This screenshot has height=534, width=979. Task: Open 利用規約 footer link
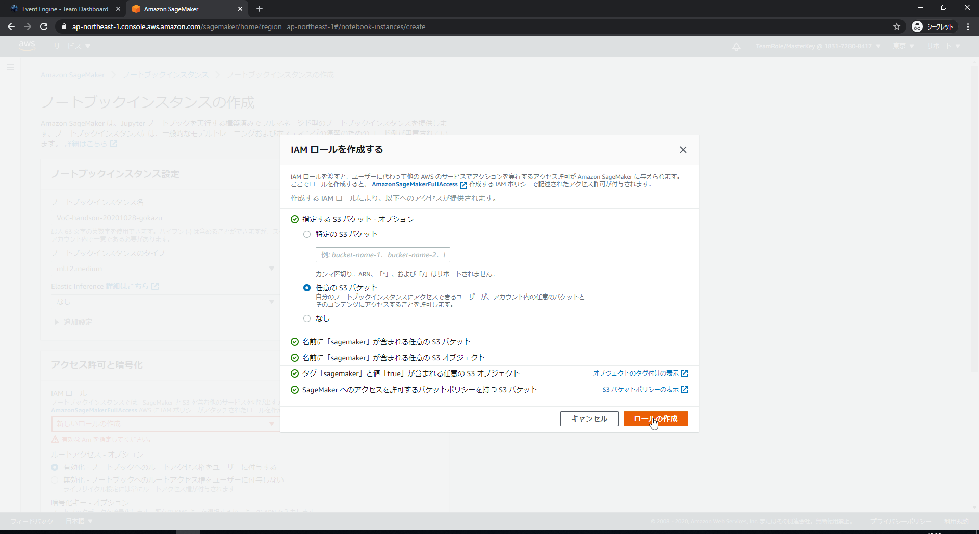click(956, 521)
